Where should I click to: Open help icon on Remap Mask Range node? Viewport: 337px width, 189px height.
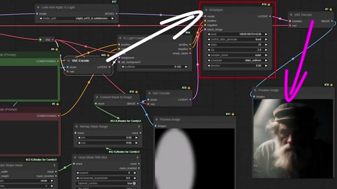pos(139,127)
